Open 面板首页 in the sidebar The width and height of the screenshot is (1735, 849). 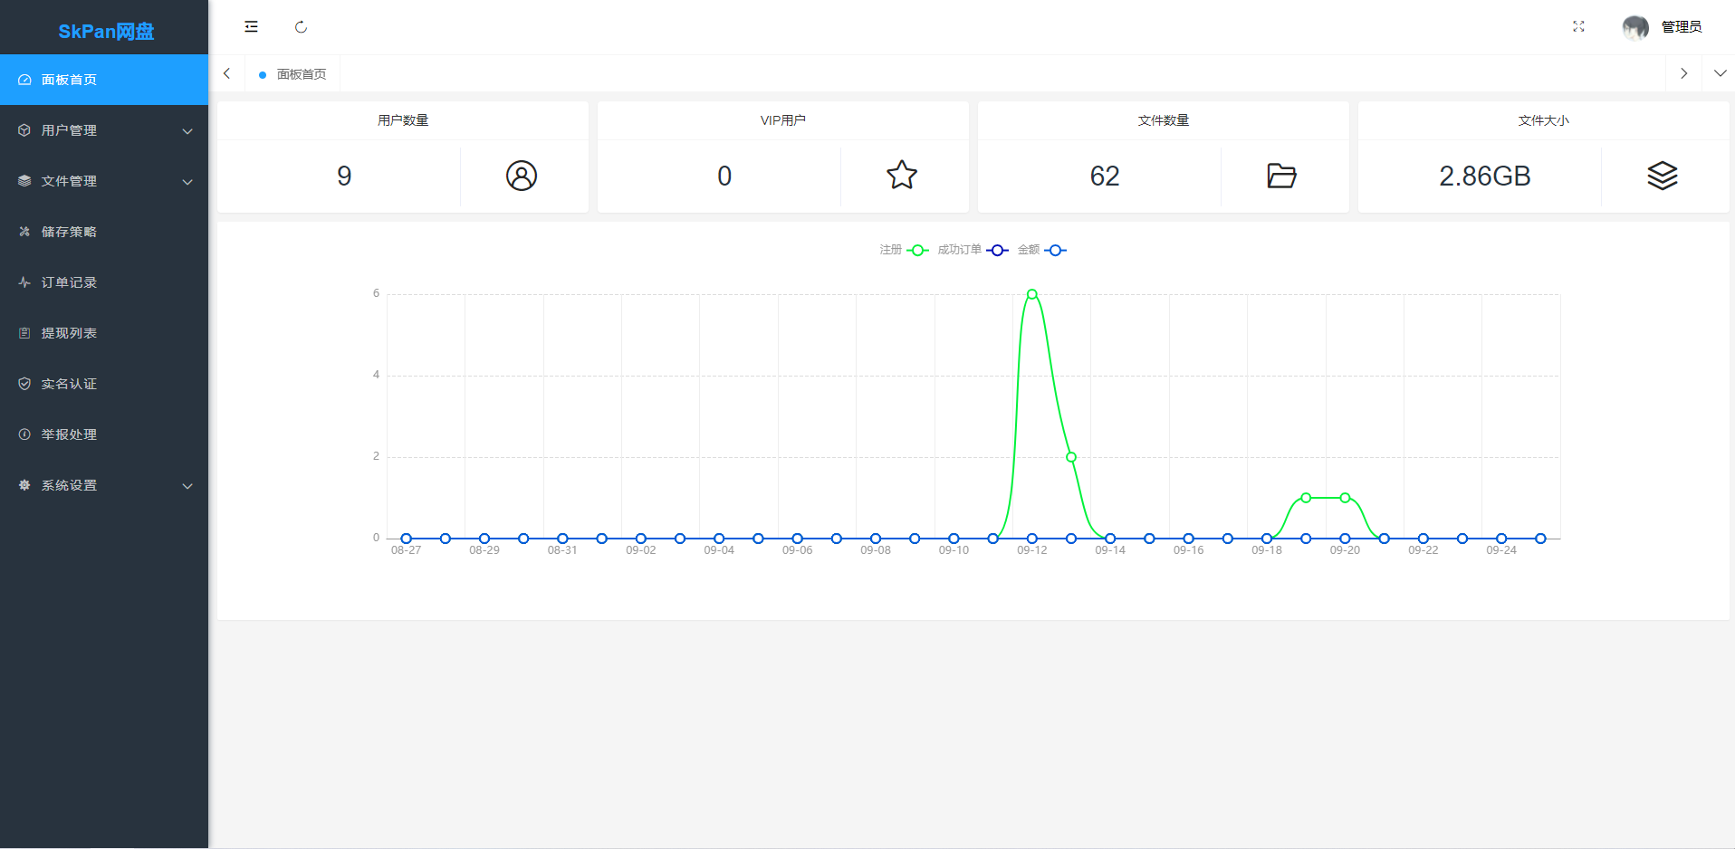click(104, 80)
